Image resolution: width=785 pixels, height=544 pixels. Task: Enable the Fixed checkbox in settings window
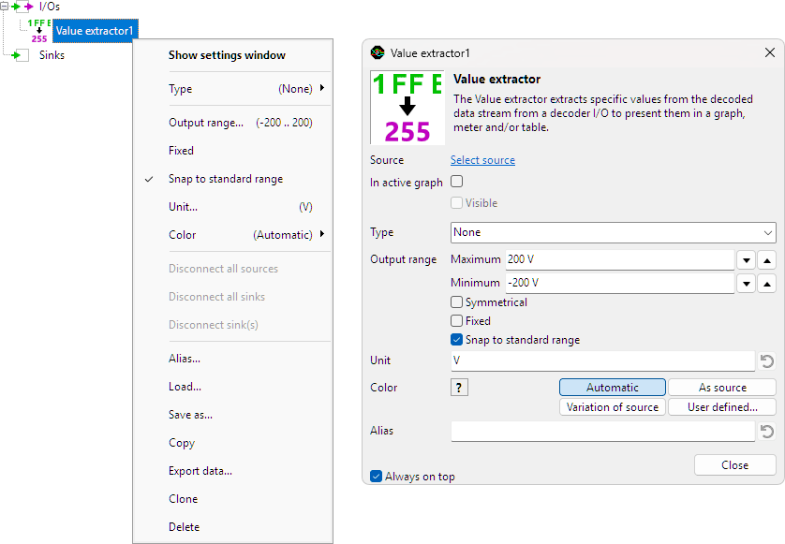coord(456,321)
